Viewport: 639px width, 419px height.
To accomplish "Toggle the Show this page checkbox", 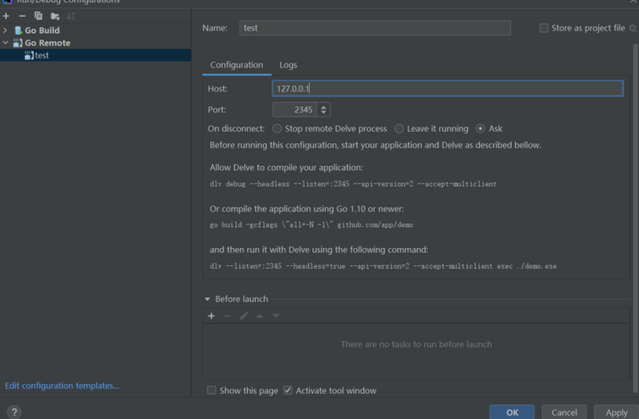I will pyautogui.click(x=212, y=390).
